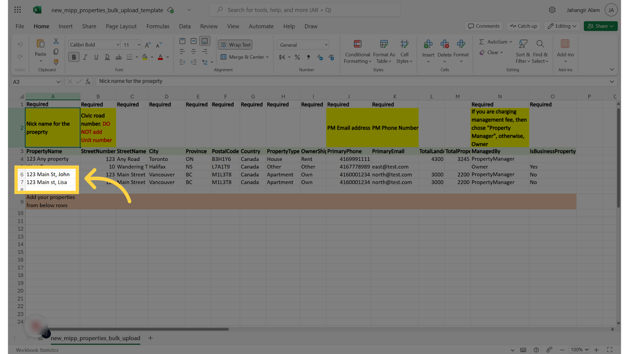Click the Redo arrow icon
This screenshot has width=629, height=354.
pyautogui.click(x=20, y=57)
